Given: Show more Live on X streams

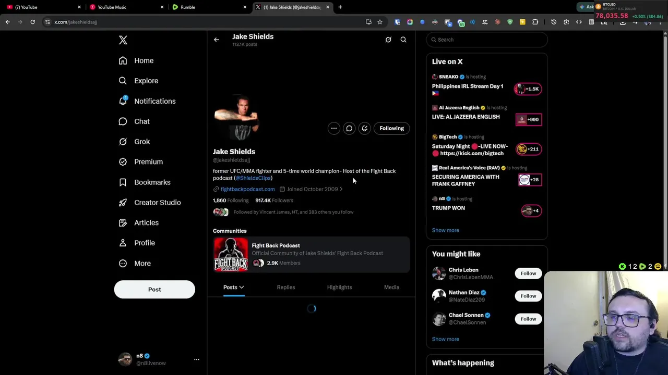Looking at the screenshot, I should pyautogui.click(x=445, y=230).
